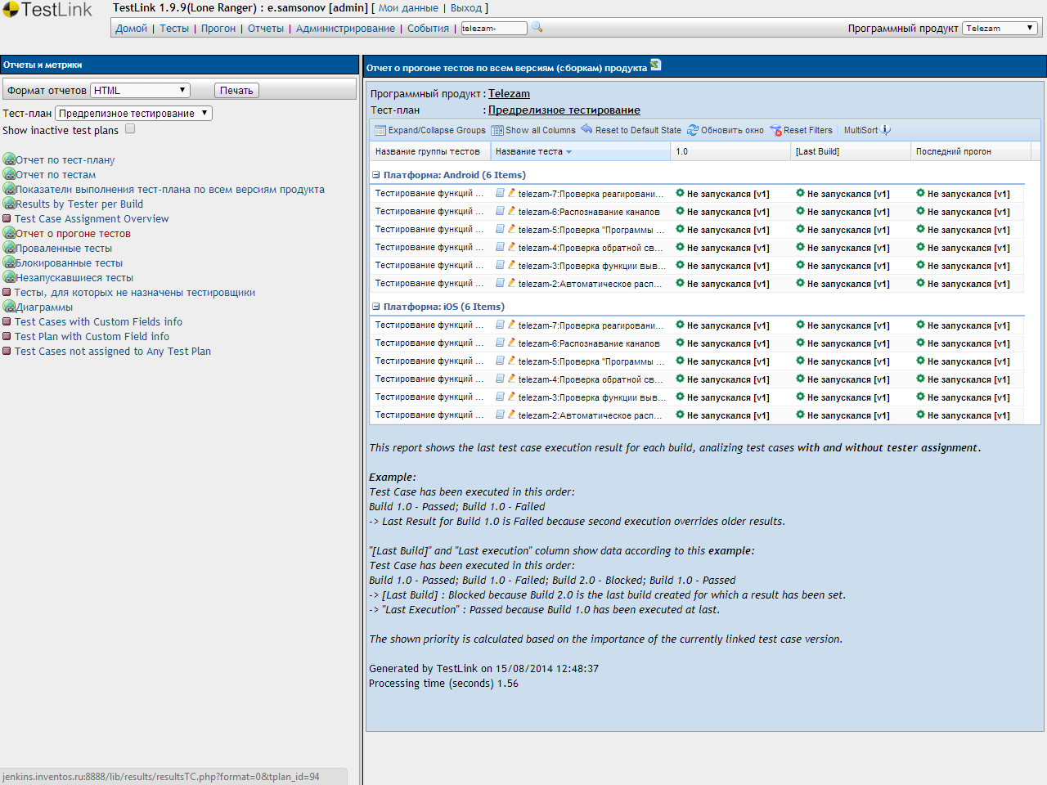The image size is (1047, 785).
Task: Open Отчеты in top navigation
Action: (x=266, y=28)
